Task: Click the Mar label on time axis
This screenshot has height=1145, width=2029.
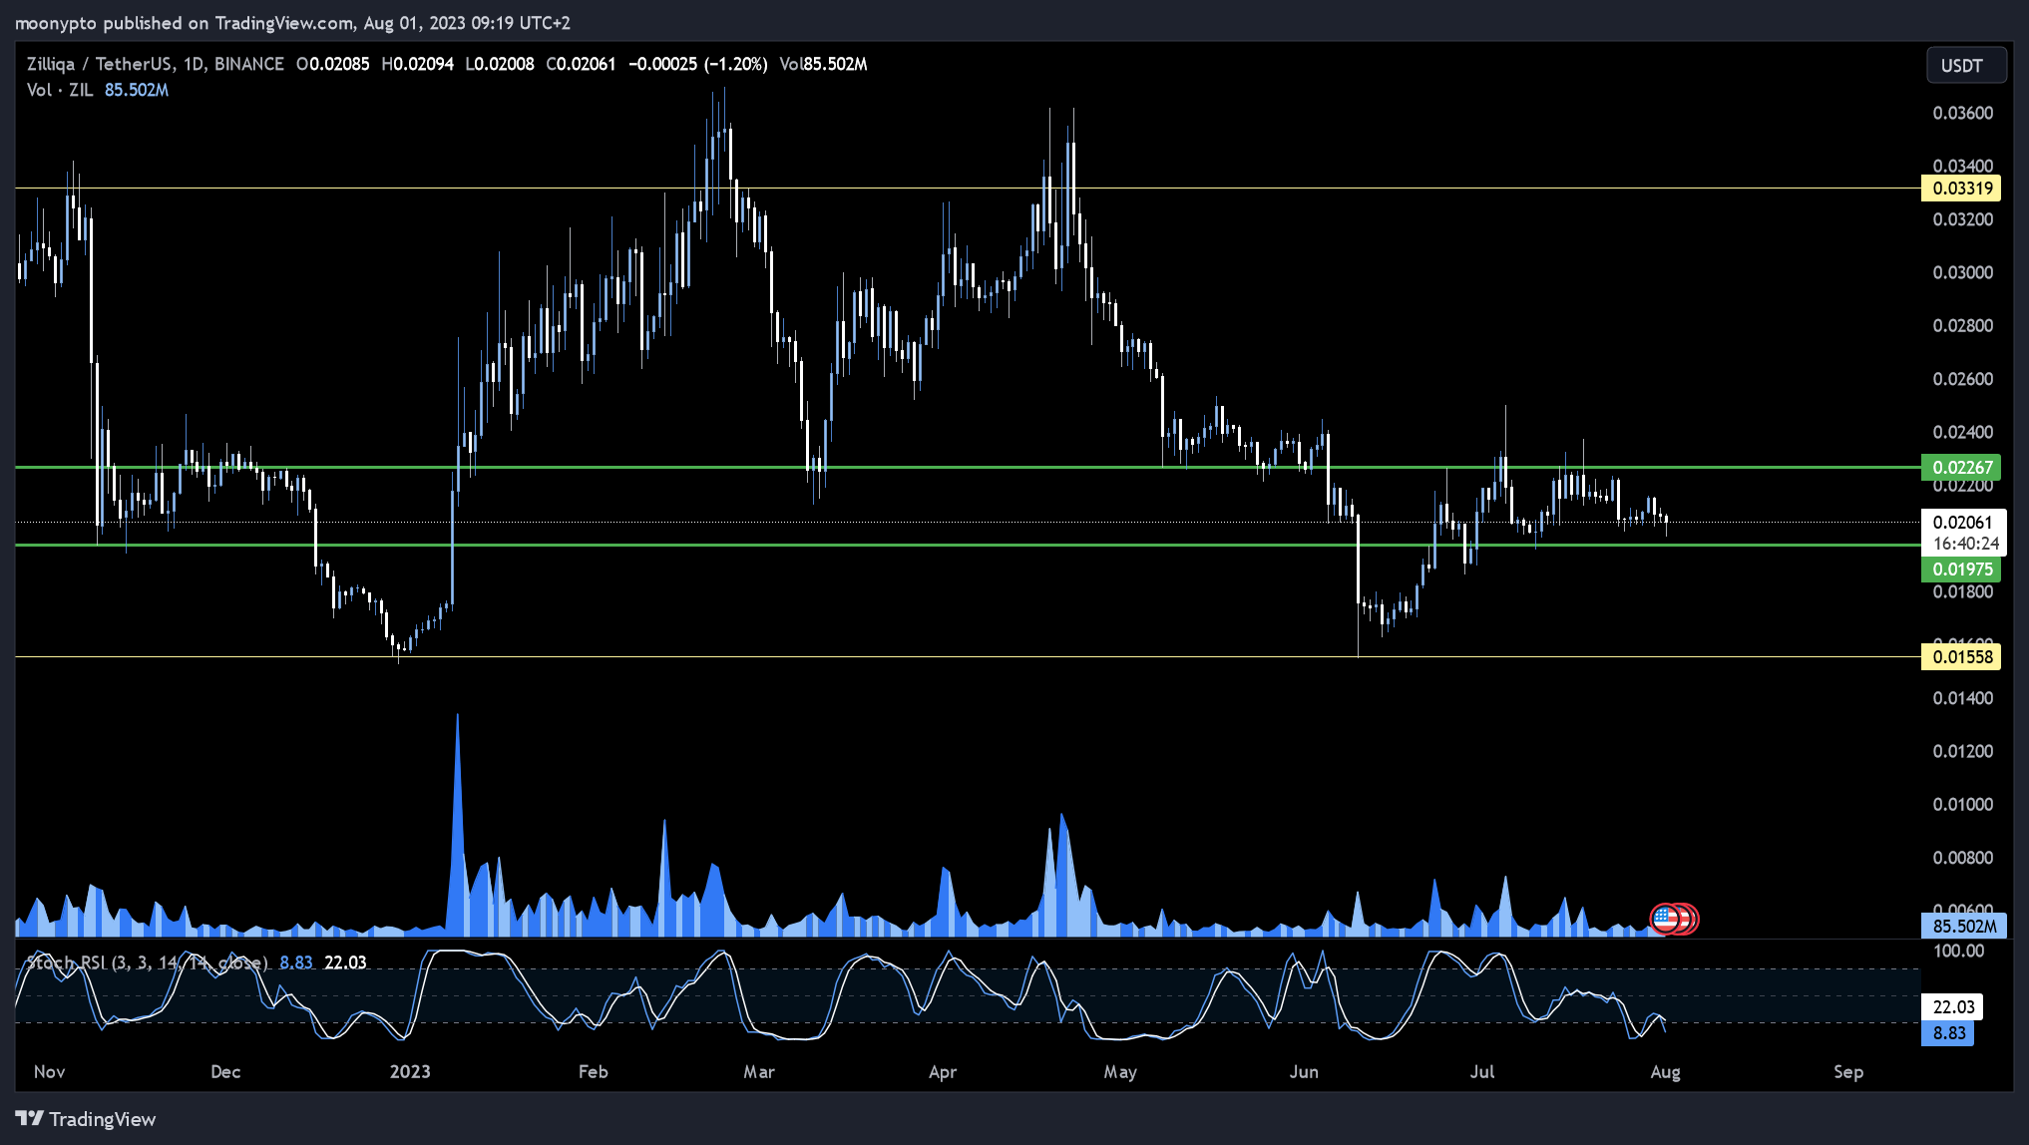Action: (x=759, y=1072)
